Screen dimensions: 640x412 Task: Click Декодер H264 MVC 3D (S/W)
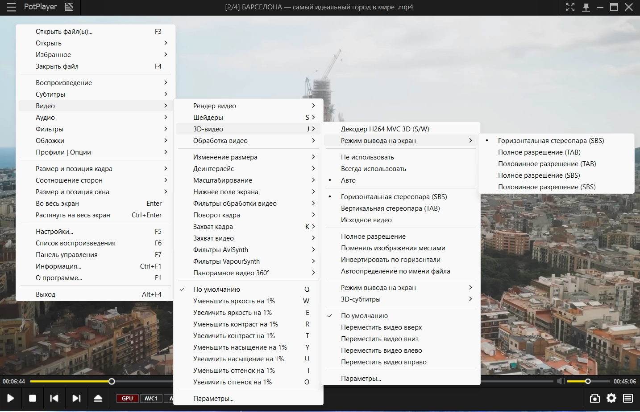pos(401,129)
